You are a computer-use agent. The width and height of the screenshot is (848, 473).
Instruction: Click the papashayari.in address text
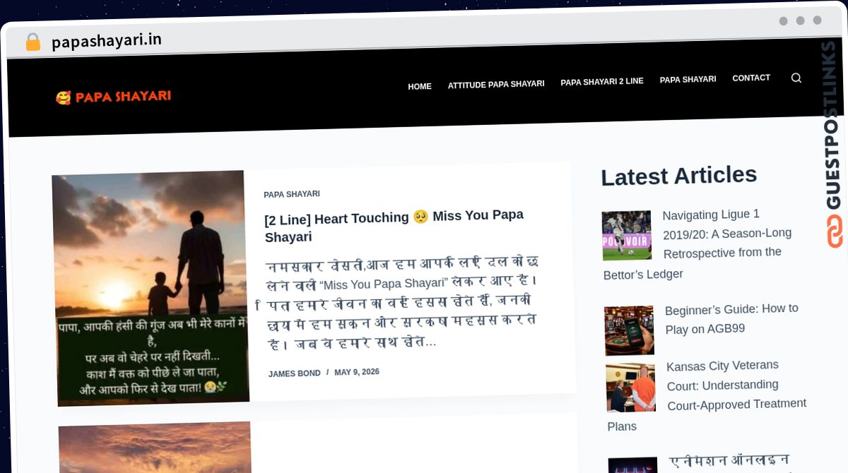pos(107,41)
